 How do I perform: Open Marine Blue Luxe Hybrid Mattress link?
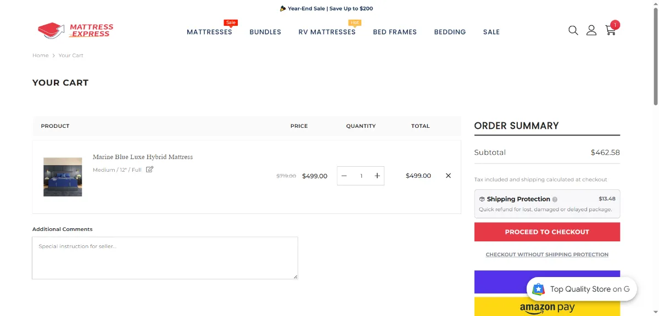coord(143,157)
